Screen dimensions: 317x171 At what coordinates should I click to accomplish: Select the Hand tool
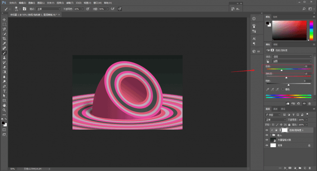point(4,105)
